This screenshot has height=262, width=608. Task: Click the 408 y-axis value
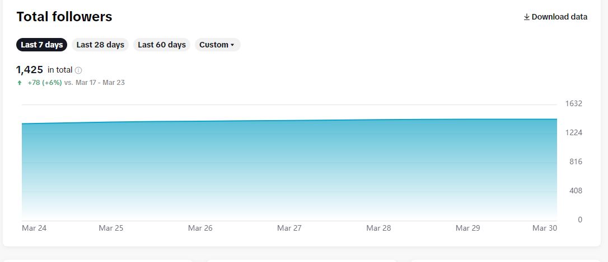(576, 191)
